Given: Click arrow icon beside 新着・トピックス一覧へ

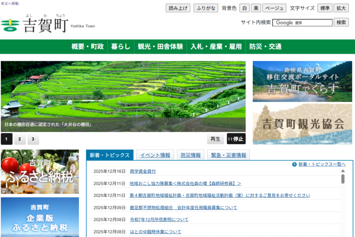Looking at the screenshot, I should 294,164.
